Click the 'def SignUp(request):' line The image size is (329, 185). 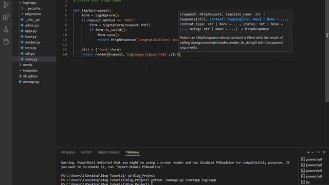[x=93, y=10]
